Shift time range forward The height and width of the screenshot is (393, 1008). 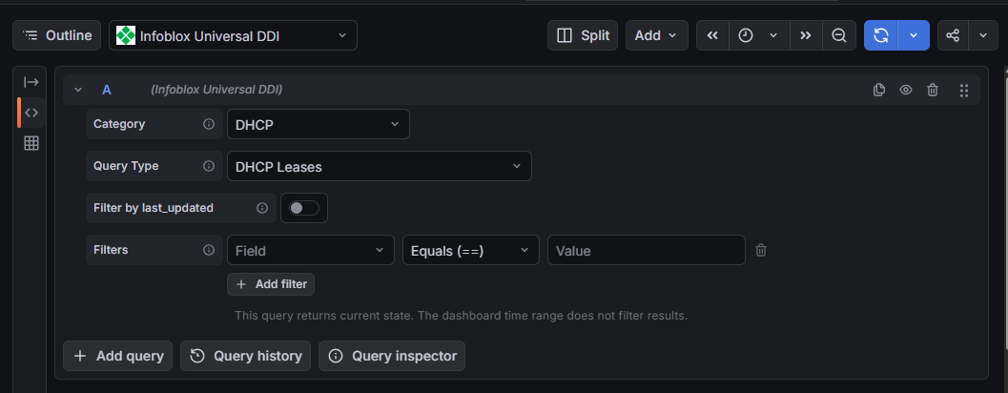click(806, 35)
